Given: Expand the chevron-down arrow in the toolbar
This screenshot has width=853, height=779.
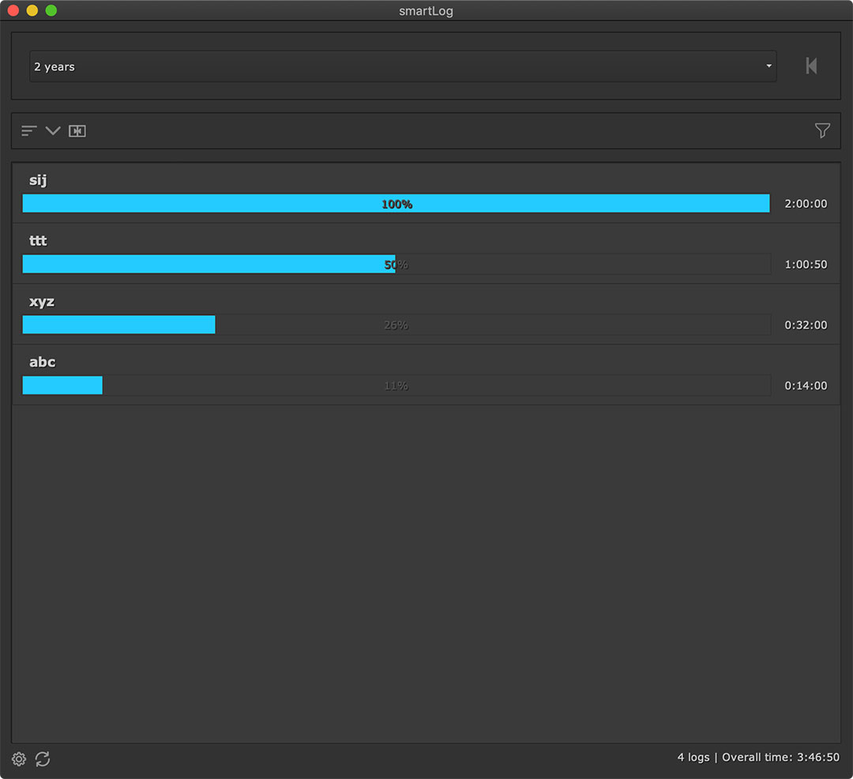Looking at the screenshot, I should [53, 131].
